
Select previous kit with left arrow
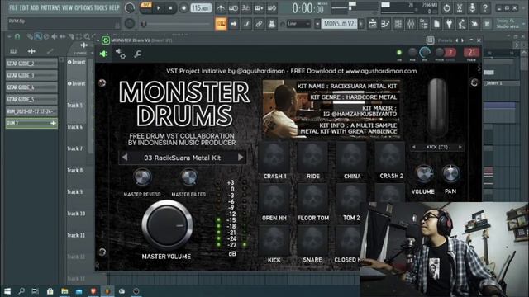pos(125,158)
